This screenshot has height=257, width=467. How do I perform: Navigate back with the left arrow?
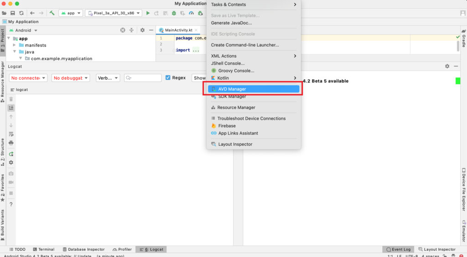[x=32, y=13]
